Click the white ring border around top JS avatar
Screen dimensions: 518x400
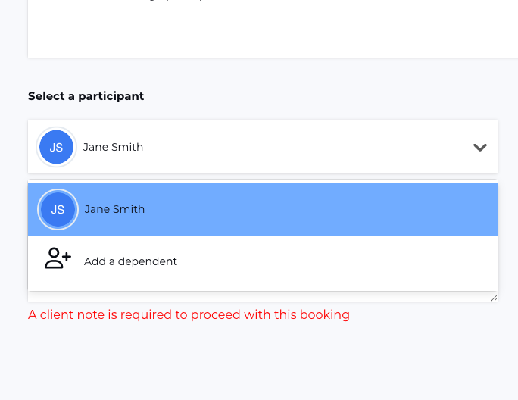pos(39,148)
